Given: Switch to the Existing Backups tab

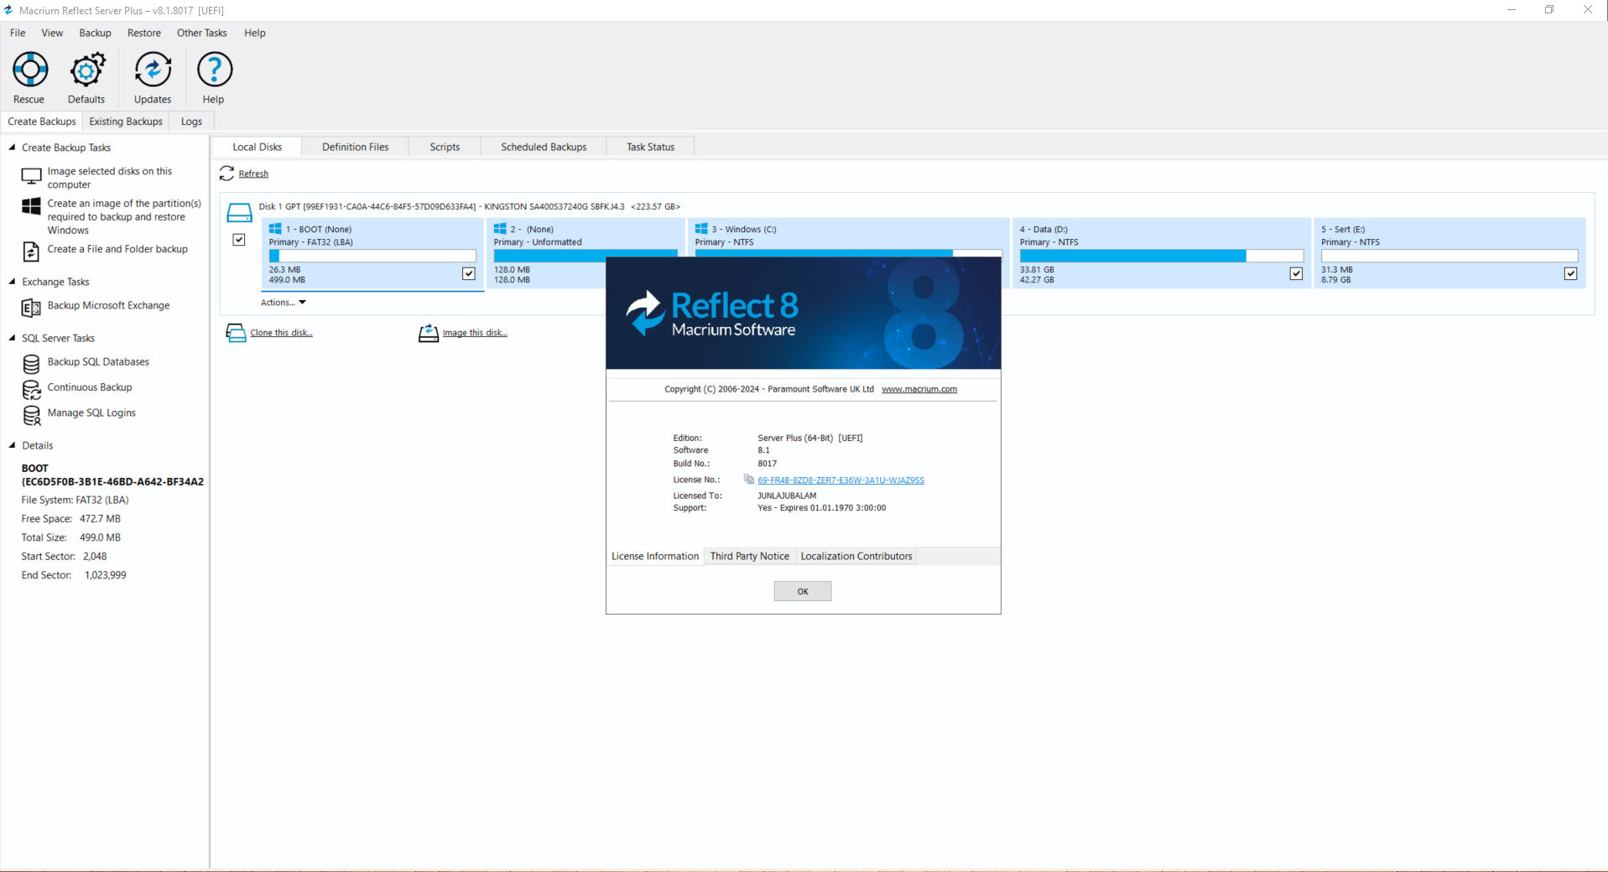Looking at the screenshot, I should pos(126,122).
